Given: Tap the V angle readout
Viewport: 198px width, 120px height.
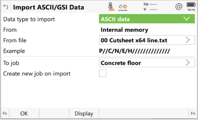Looking at the screenshot, I should [x=150, y=9].
